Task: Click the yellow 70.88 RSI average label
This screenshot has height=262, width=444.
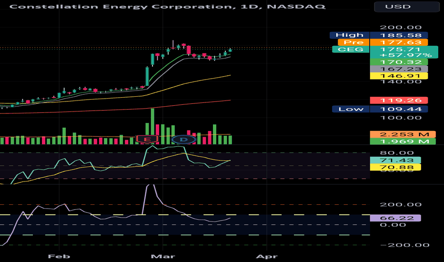Action: point(395,167)
